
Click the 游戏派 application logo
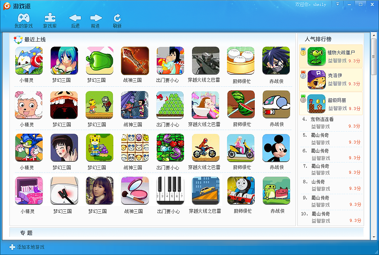point(17,6)
